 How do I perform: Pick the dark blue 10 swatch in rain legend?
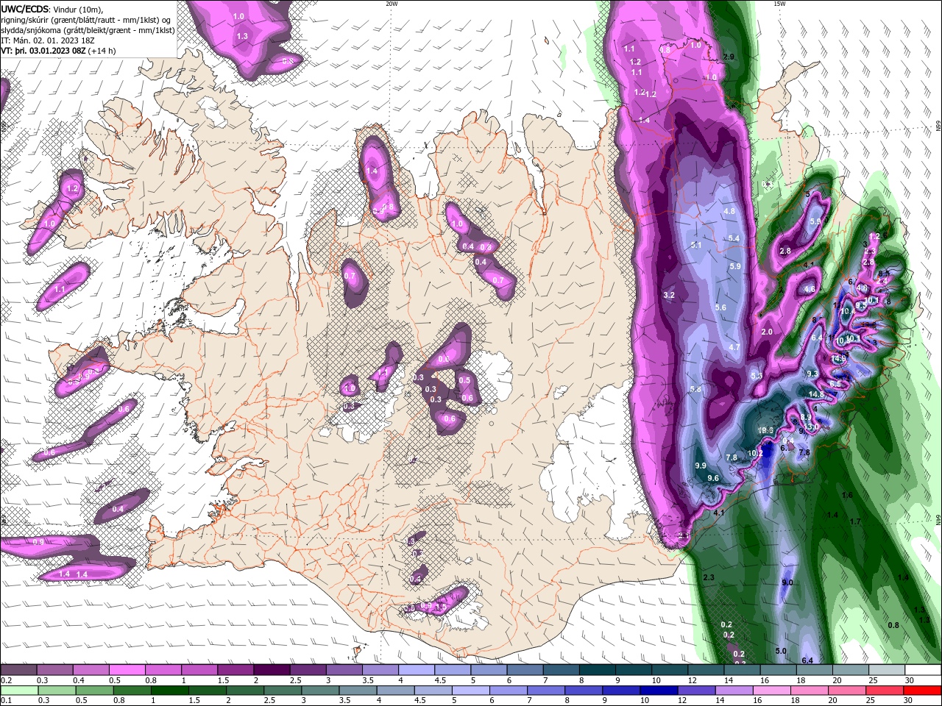[x=658, y=691]
